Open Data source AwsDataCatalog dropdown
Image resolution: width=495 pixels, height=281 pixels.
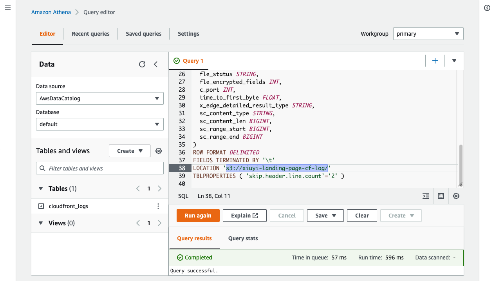[100, 98]
